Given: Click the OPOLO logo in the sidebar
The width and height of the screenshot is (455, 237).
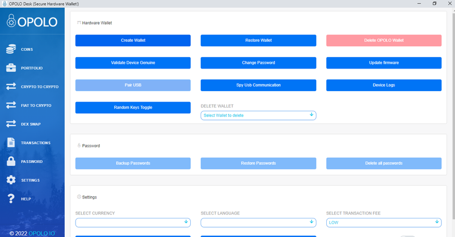Looking at the screenshot, I should coord(32,21).
